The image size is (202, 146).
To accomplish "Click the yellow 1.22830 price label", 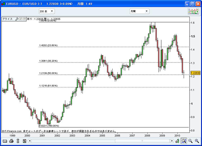I will pos(196,73).
